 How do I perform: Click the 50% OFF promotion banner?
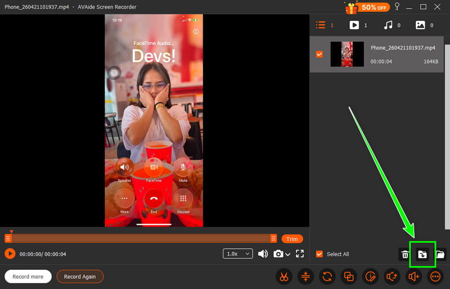pyautogui.click(x=367, y=7)
